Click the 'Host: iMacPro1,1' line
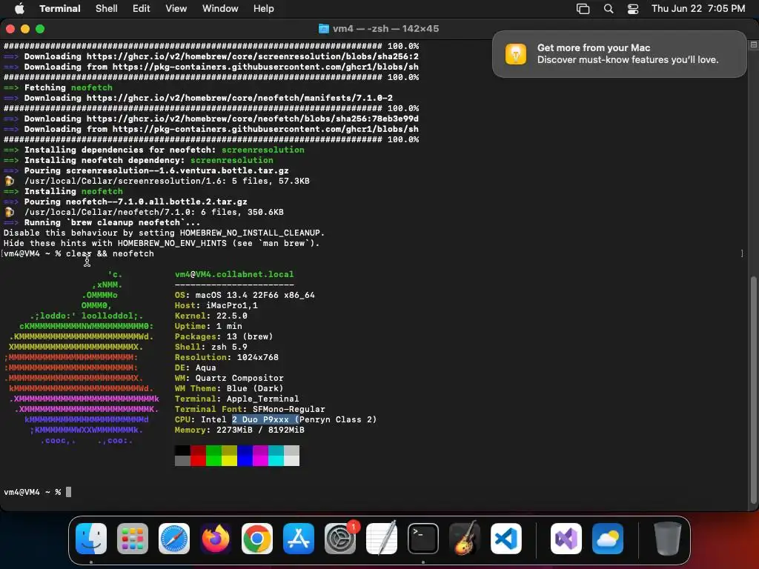This screenshot has height=569, width=759. [216, 305]
